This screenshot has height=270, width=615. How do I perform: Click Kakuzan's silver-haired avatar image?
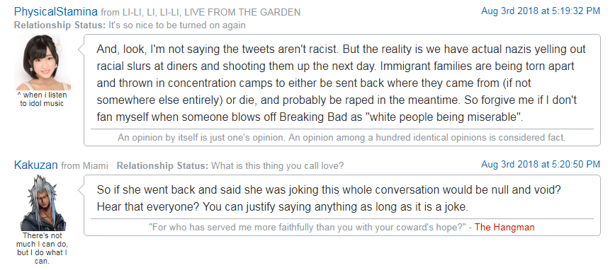(x=43, y=203)
